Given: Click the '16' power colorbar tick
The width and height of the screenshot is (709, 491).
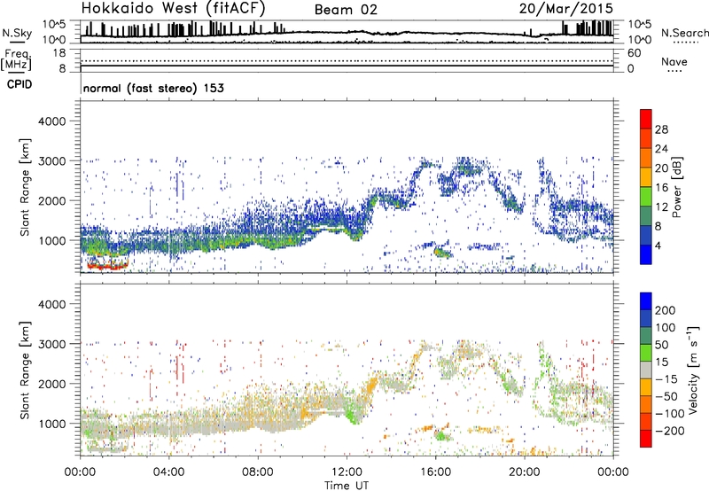Looking at the screenshot, I should (x=661, y=188).
